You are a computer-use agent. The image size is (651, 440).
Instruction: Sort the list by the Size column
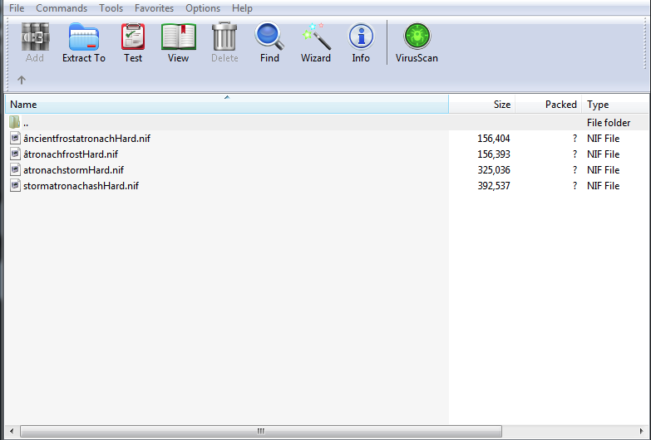tap(482, 104)
